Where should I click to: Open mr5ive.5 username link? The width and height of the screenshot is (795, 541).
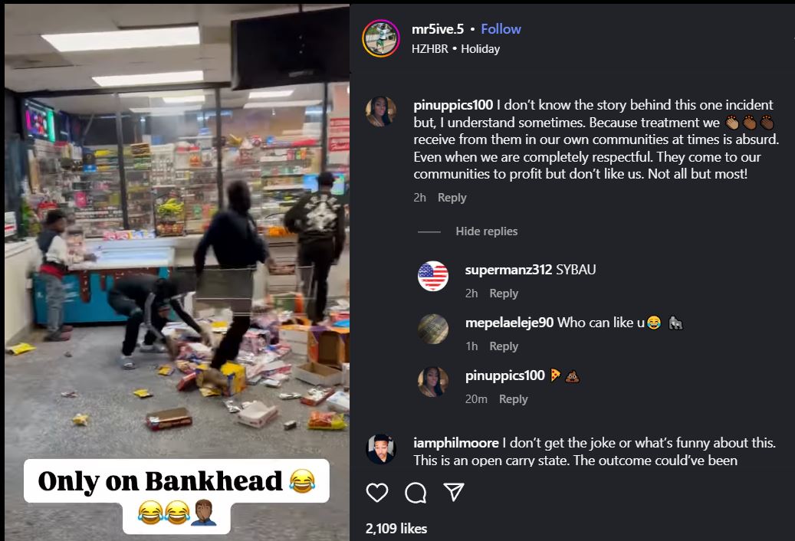click(x=438, y=29)
